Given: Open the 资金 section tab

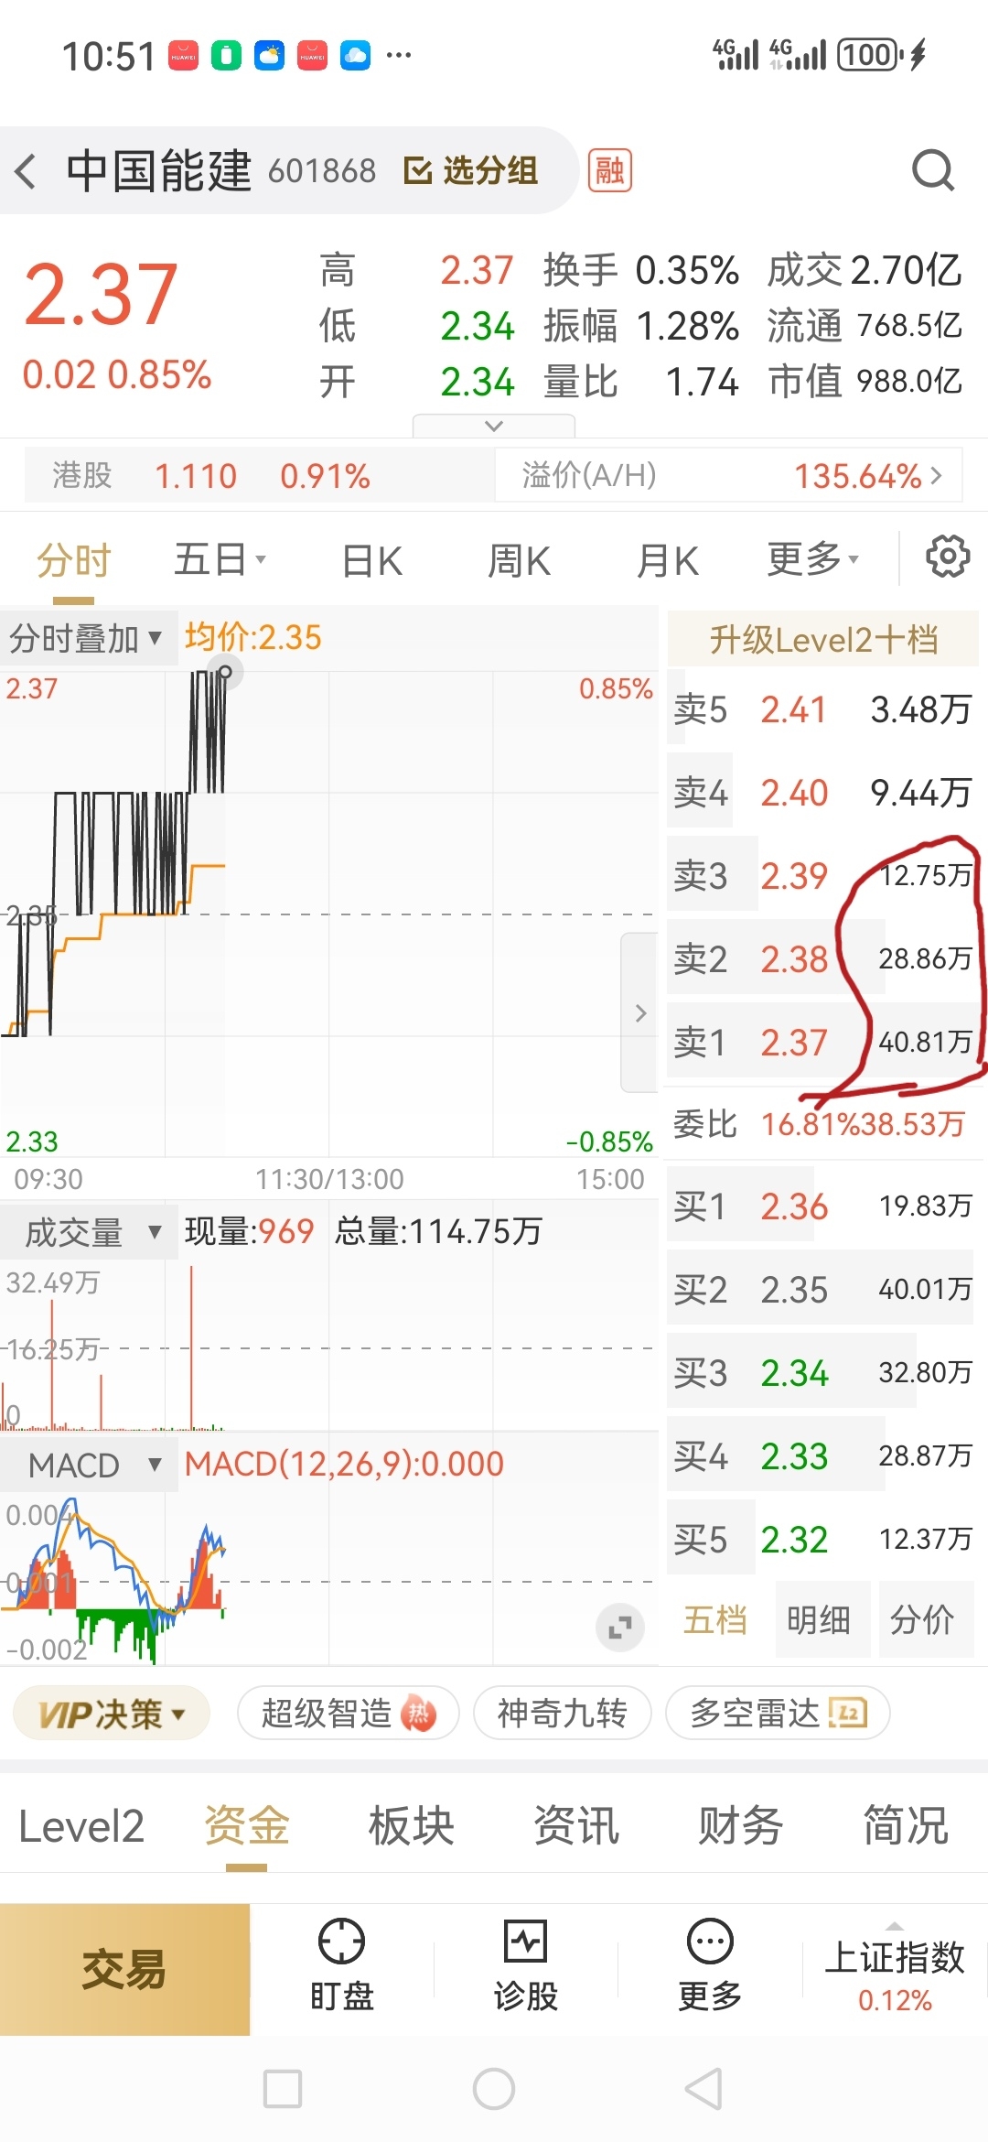Looking at the screenshot, I should pos(246,1826).
